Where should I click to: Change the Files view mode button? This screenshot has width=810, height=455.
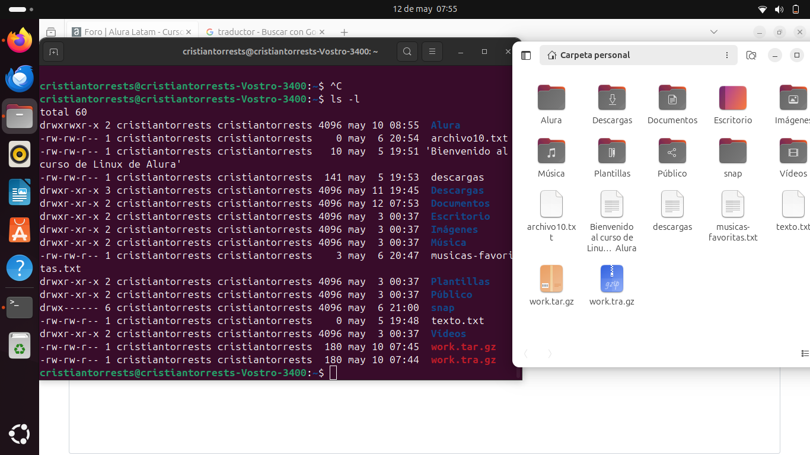805,354
